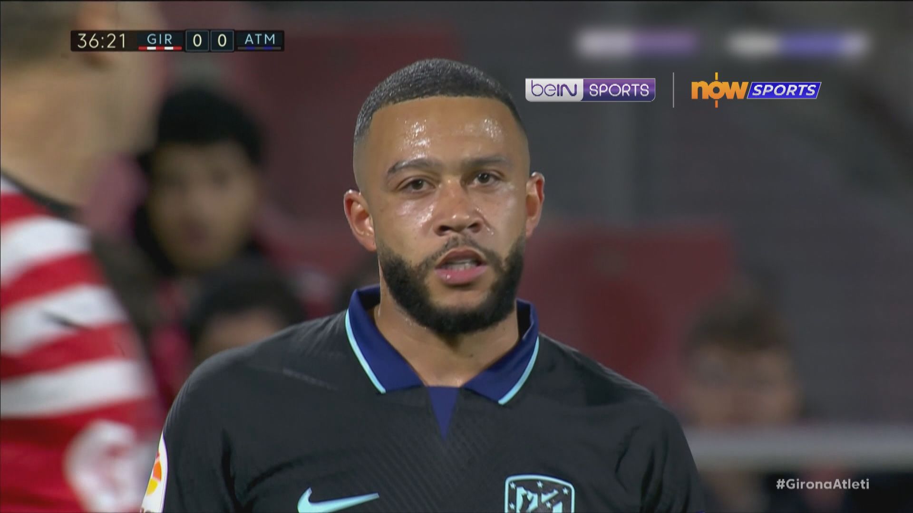Click the #GironaAtleti hashtag
The width and height of the screenshot is (913, 513).
[822, 484]
